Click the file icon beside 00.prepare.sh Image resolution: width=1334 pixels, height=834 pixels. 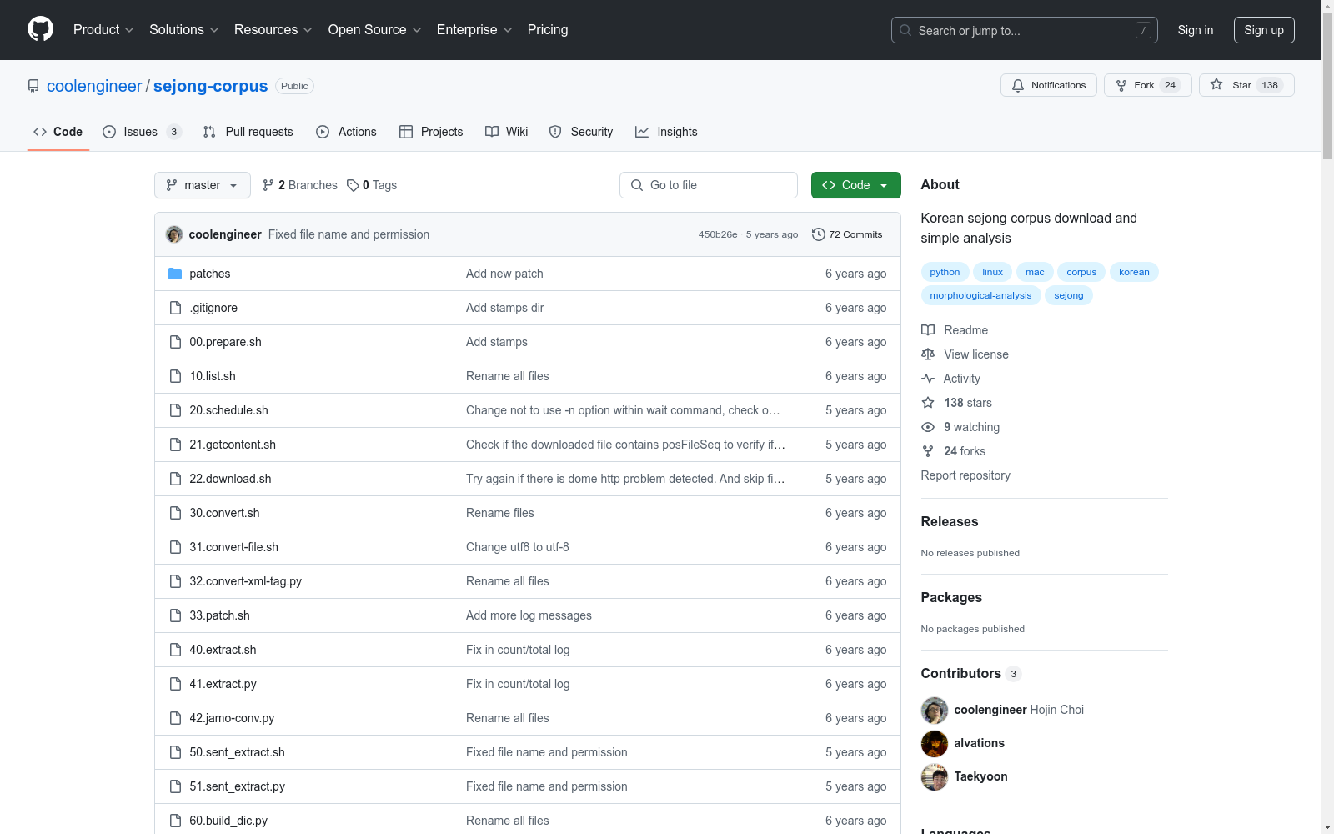pyautogui.click(x=175, y=342)
